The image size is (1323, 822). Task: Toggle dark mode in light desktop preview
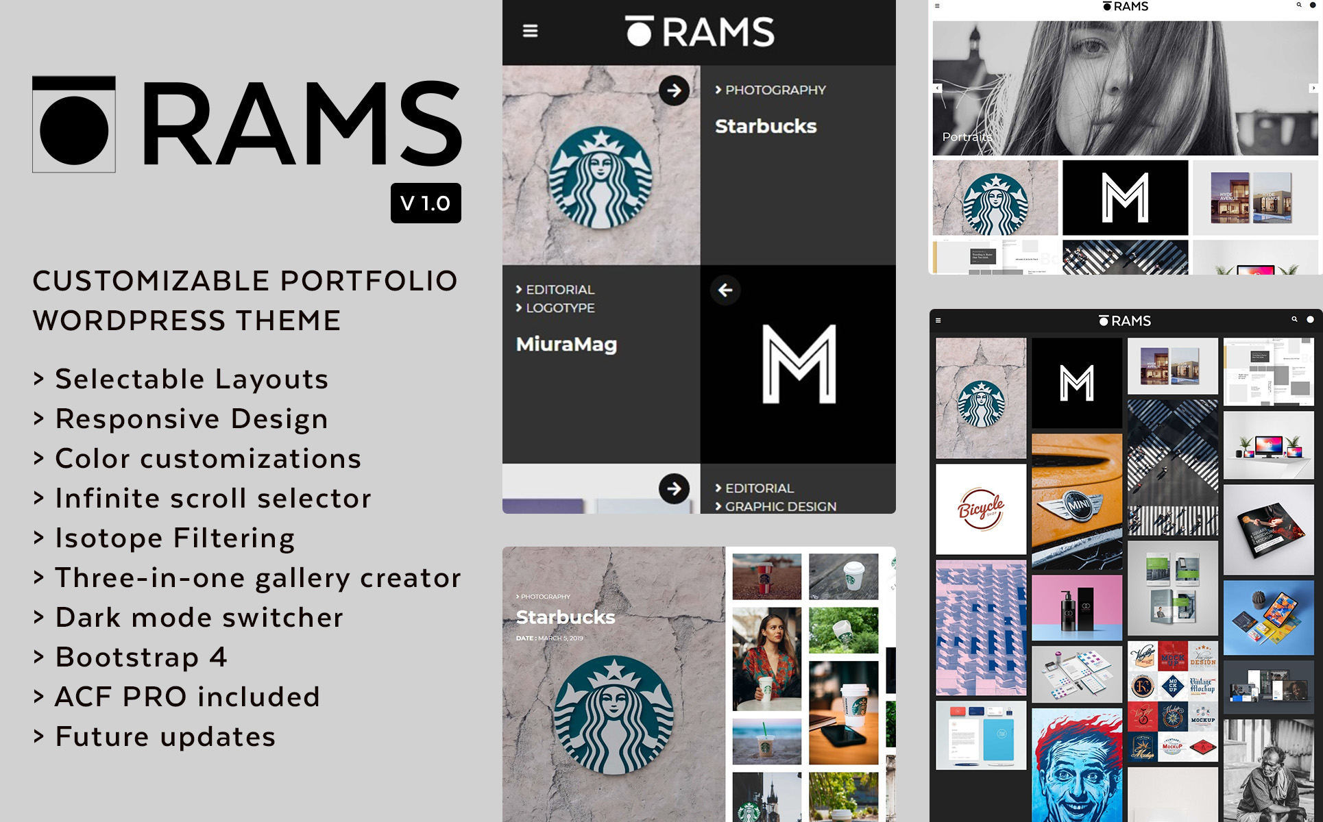click(x=1313, y=5)
